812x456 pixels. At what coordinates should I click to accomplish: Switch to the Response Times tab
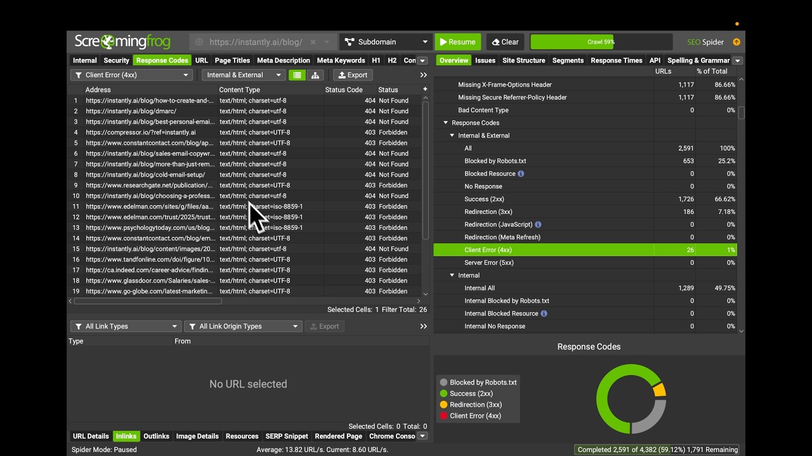(x=617, y=61)
